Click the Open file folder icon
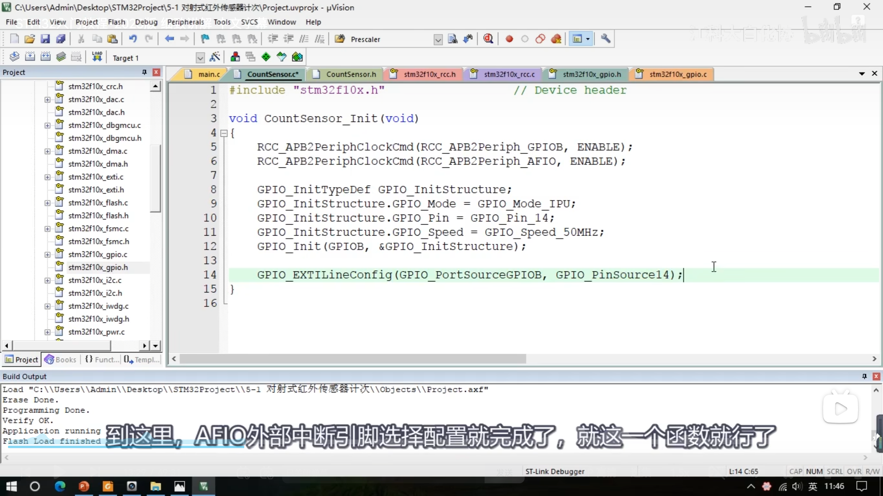The height and width of the screenshot is (496, 883). (x=30, y=39)
